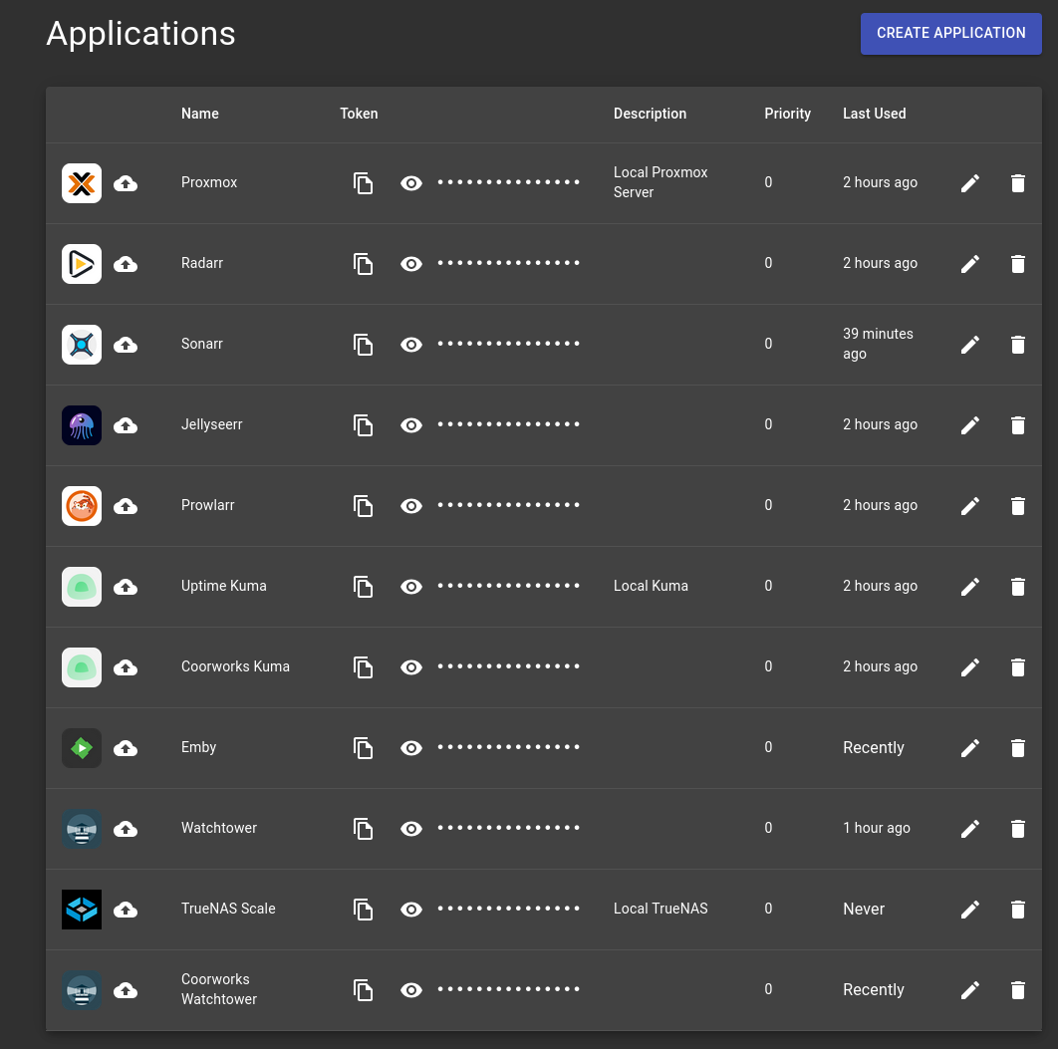
Task: Show the Coorworks Kuma token
Action: [x=410, y=667]
